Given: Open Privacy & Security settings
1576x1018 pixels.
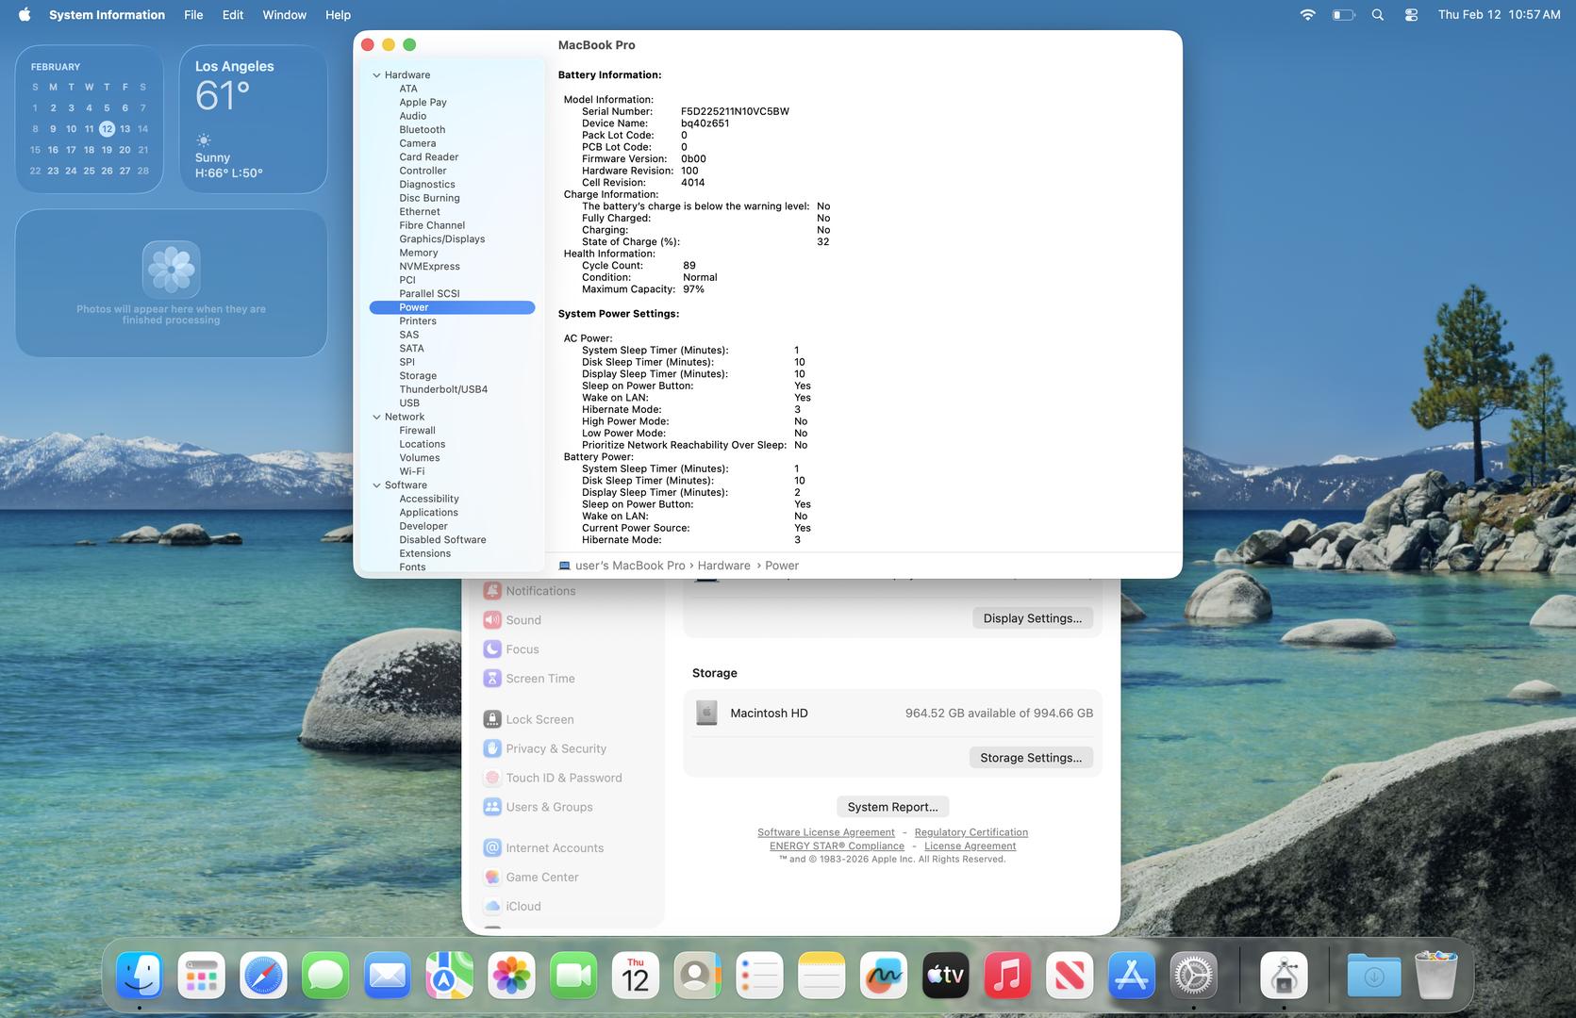Looking at the screenshot, I should (x=556, y=748).
